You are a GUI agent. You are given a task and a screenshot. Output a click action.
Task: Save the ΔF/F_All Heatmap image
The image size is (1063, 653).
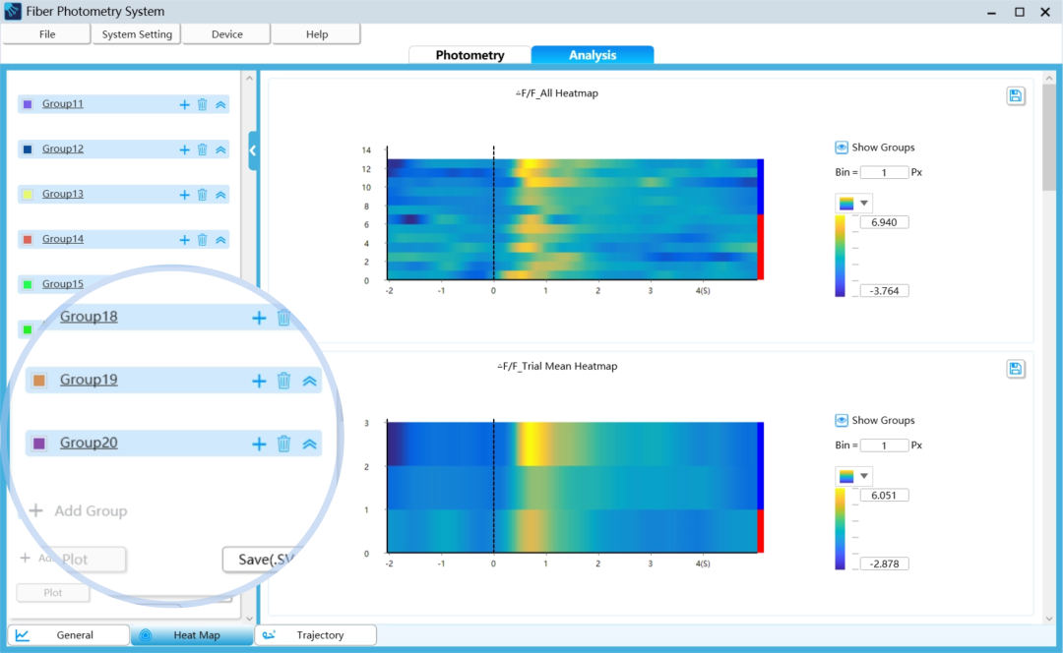[1016, 95]
